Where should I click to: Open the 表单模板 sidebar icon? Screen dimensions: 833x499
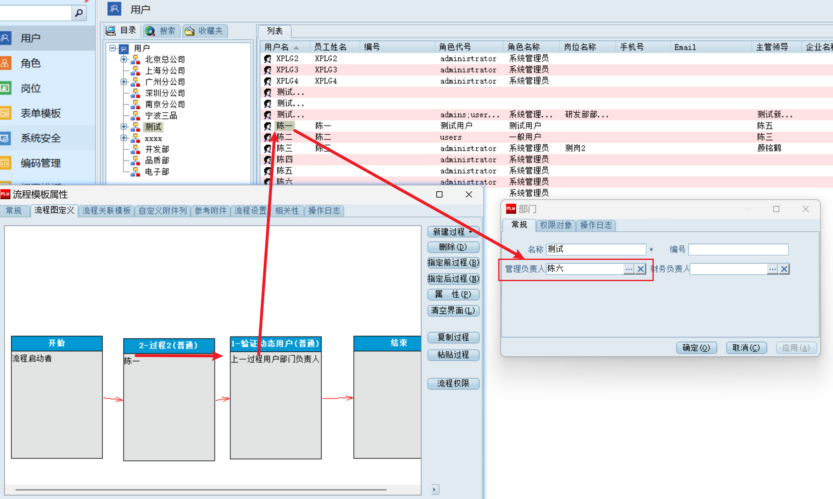pyautogui.click(x=5, y=113)
